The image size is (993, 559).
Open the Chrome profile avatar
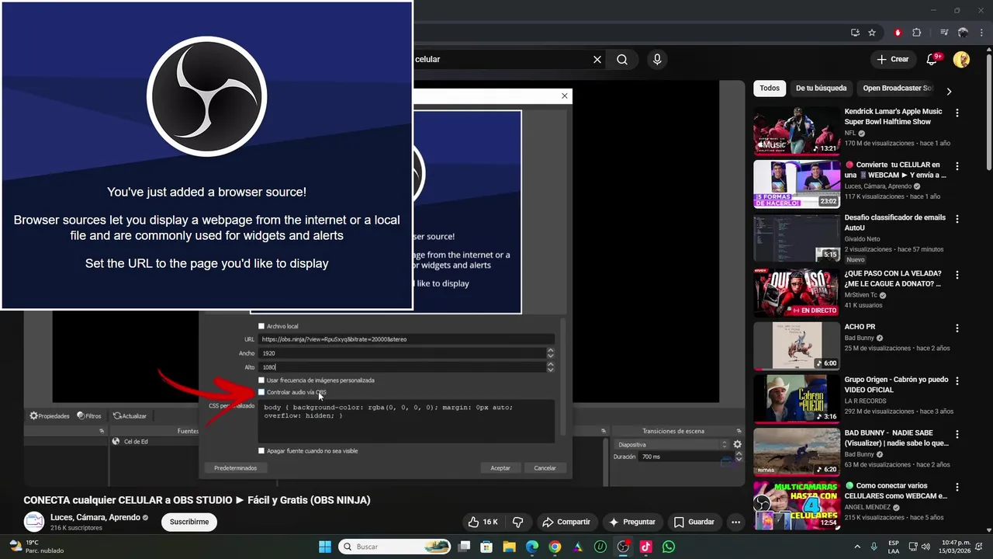963,33
